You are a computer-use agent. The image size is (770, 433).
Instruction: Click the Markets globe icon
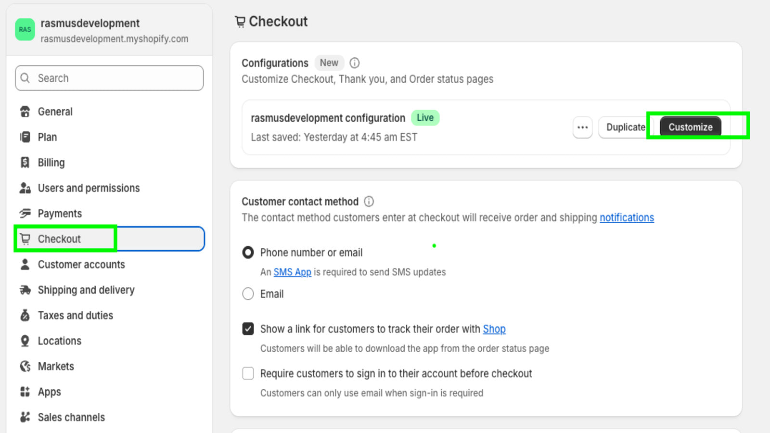coord(25,366)
